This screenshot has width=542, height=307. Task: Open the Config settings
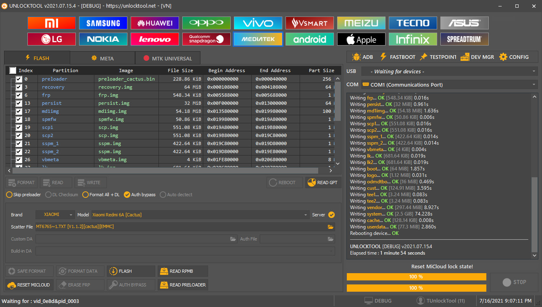pyautogui.click(x=514, y=57)
